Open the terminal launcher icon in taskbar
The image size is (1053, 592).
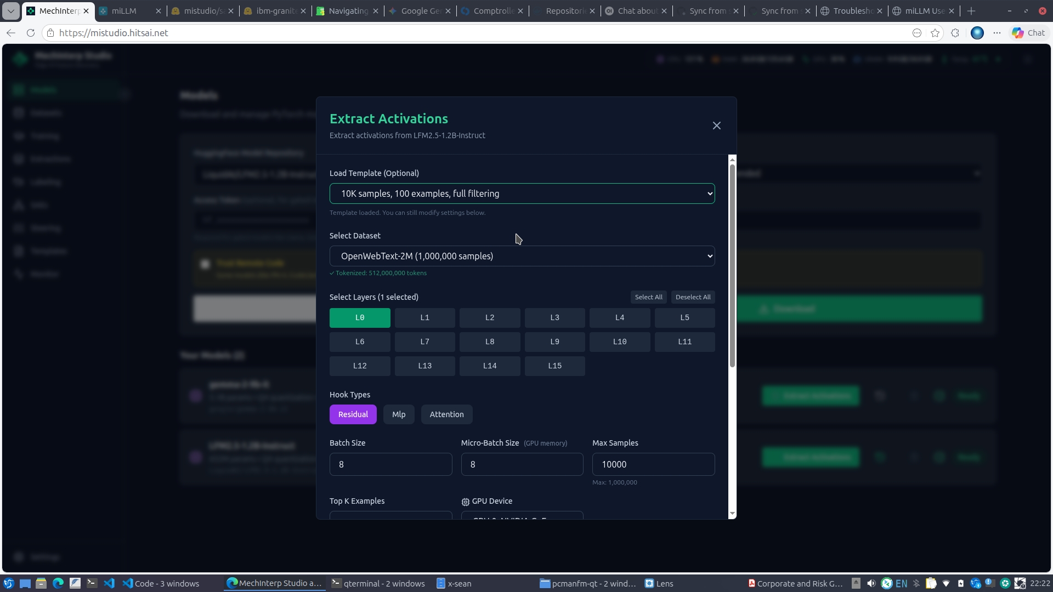coord(92,583)
